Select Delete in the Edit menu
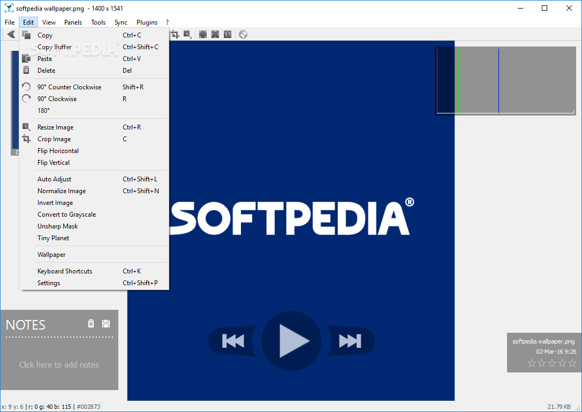The width and height of the screenshot is (582, 412). (94, 71)
